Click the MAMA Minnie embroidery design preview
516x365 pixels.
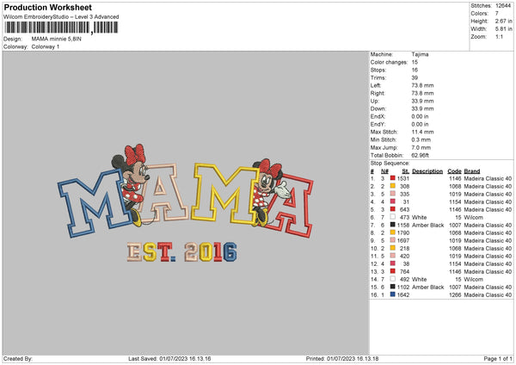185,202
